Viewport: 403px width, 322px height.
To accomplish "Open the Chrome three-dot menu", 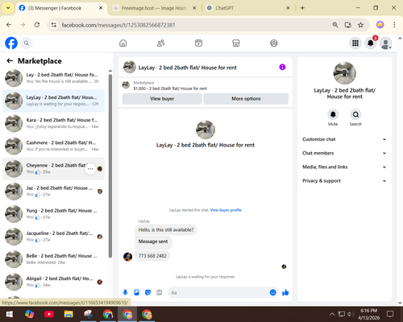I will point(394,25).
